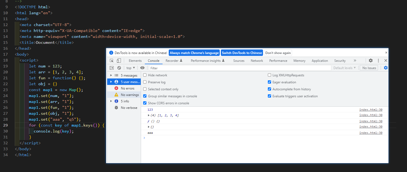The height and width of the screenshot is (172, 407).
Task: Open the Default levels dropdown
Action: point(345,68)
